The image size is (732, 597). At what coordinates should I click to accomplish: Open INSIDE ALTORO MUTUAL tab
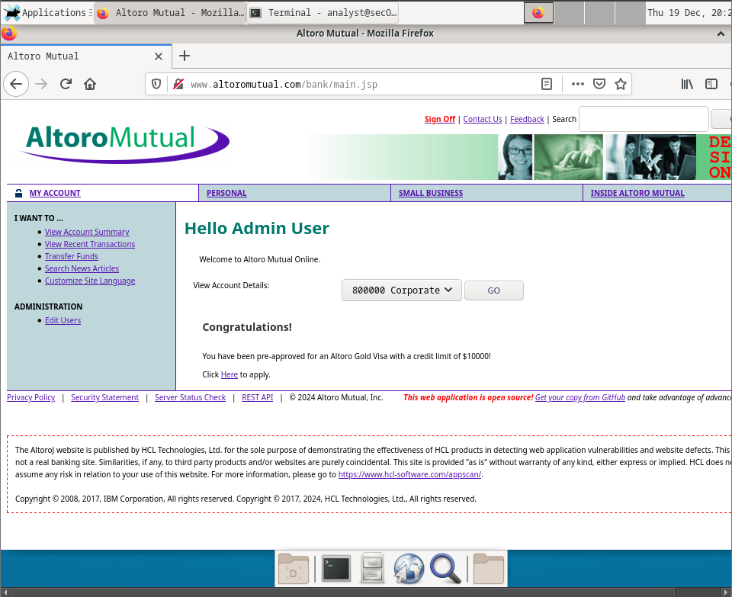(637, 193)
